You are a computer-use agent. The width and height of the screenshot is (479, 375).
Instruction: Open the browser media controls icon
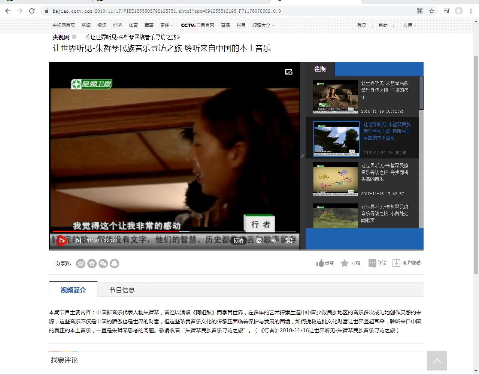tap(446, 11)
